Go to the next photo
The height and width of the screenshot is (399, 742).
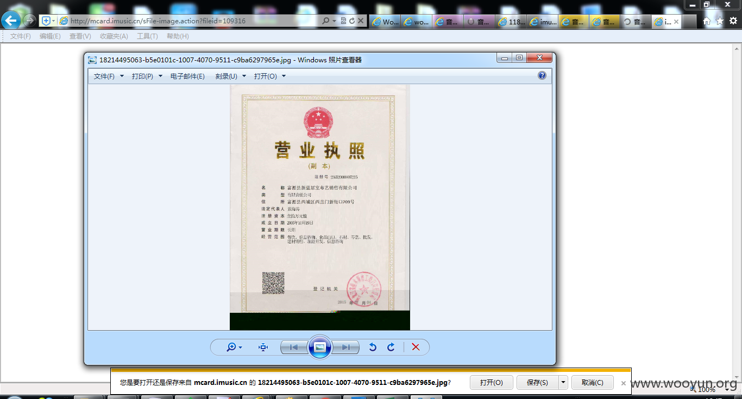click(x=346, y=347)
